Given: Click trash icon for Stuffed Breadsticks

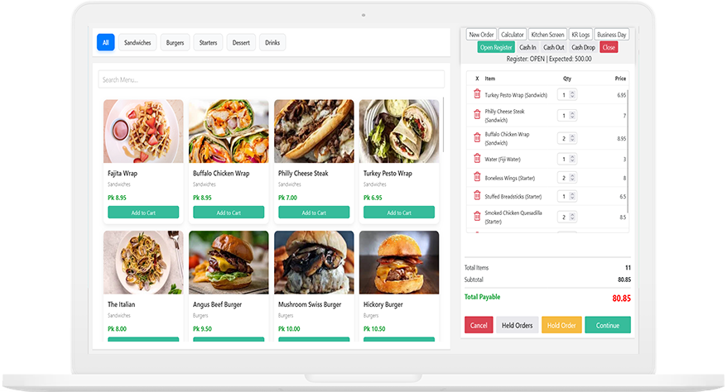Looking at the screenshot, I should coord(477,196).
